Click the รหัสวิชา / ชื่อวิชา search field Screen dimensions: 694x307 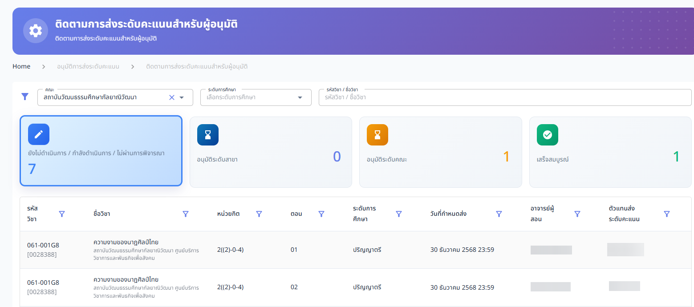point(505,97)
